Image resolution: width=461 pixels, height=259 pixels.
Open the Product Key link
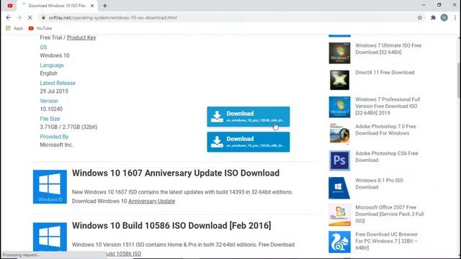(81, 37)
